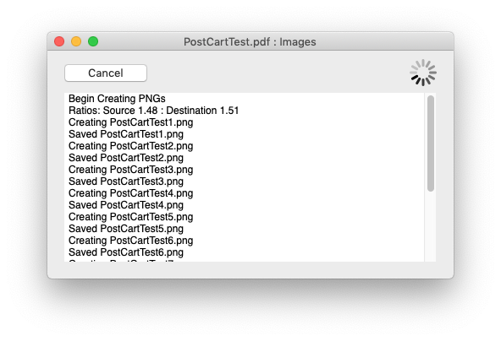
Task: Click the Creating PostCartTest2.png line
Action: [130, 146]
